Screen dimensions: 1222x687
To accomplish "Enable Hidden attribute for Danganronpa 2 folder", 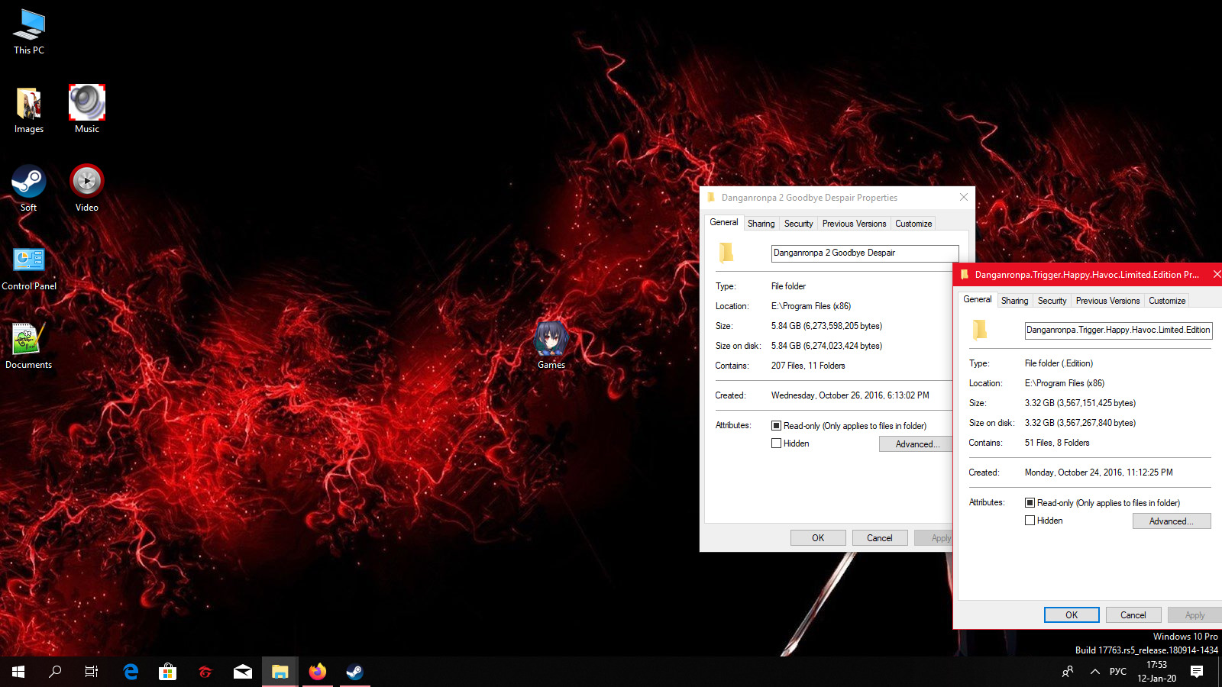I will pyautogui.click(x=776, y=443).
